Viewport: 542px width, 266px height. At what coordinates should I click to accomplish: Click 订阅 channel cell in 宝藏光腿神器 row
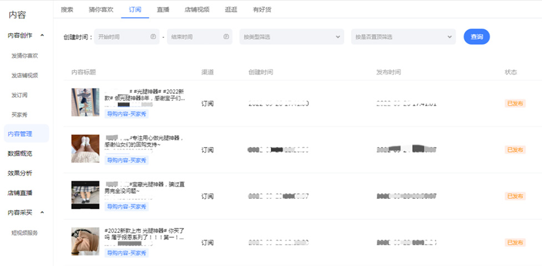pyautogui.click(x=207, y=196)
